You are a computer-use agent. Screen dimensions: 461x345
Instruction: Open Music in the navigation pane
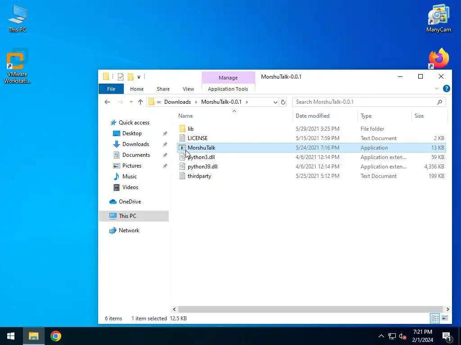129,177
